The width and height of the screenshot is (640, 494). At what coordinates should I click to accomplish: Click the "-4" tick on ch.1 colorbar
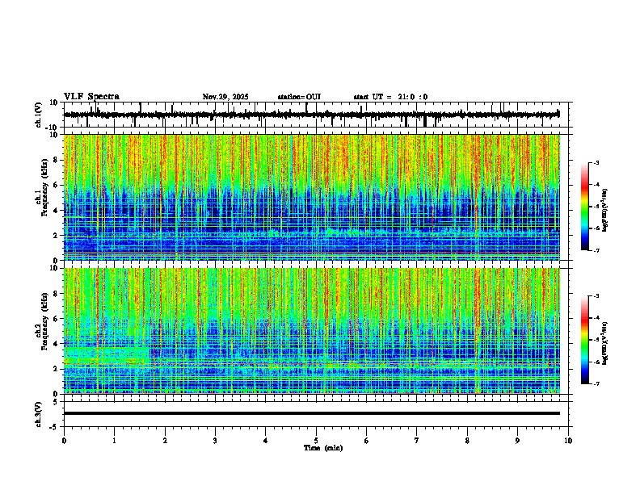[x=596, y=185]
